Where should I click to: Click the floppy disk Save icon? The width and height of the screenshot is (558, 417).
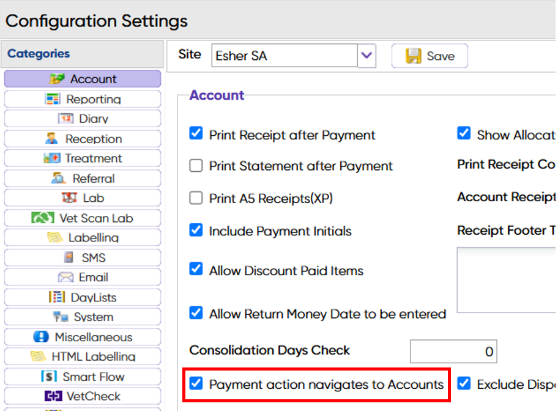(414, 56)
